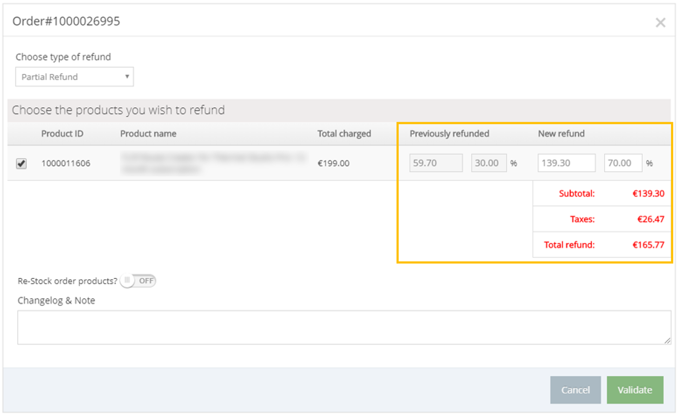The height and width of the screenshot is (416, 679).
Task: Click the Total charged column header
Action: point(344,134)
